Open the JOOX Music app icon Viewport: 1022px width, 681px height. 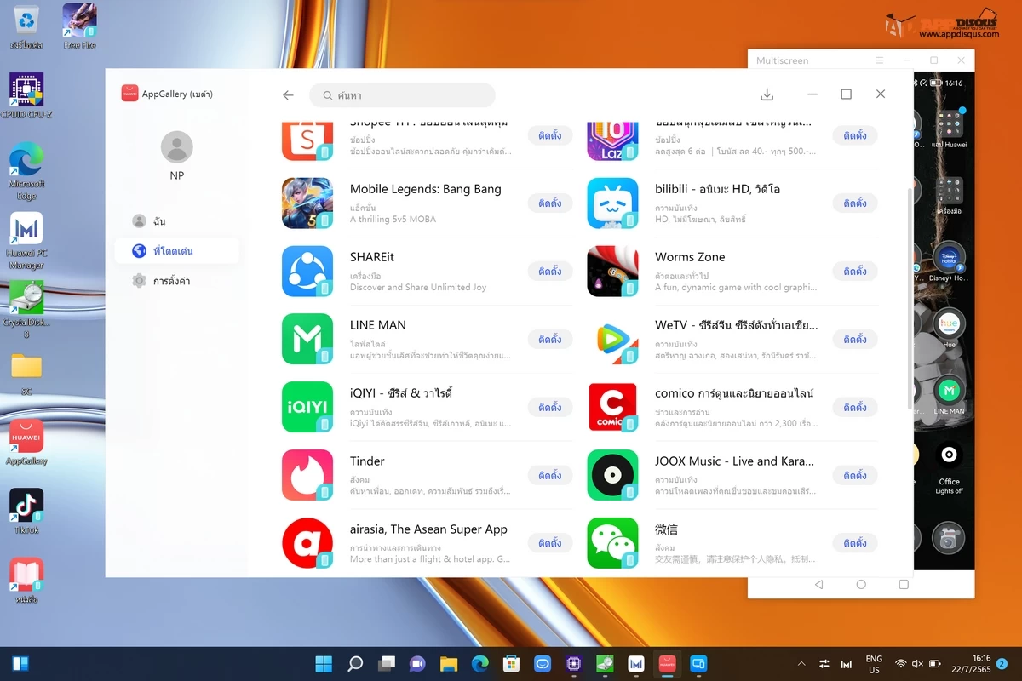point(612,475)
